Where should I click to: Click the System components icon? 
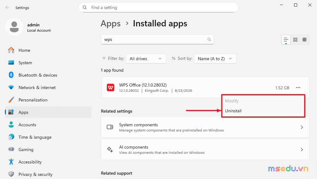point(110,127)
